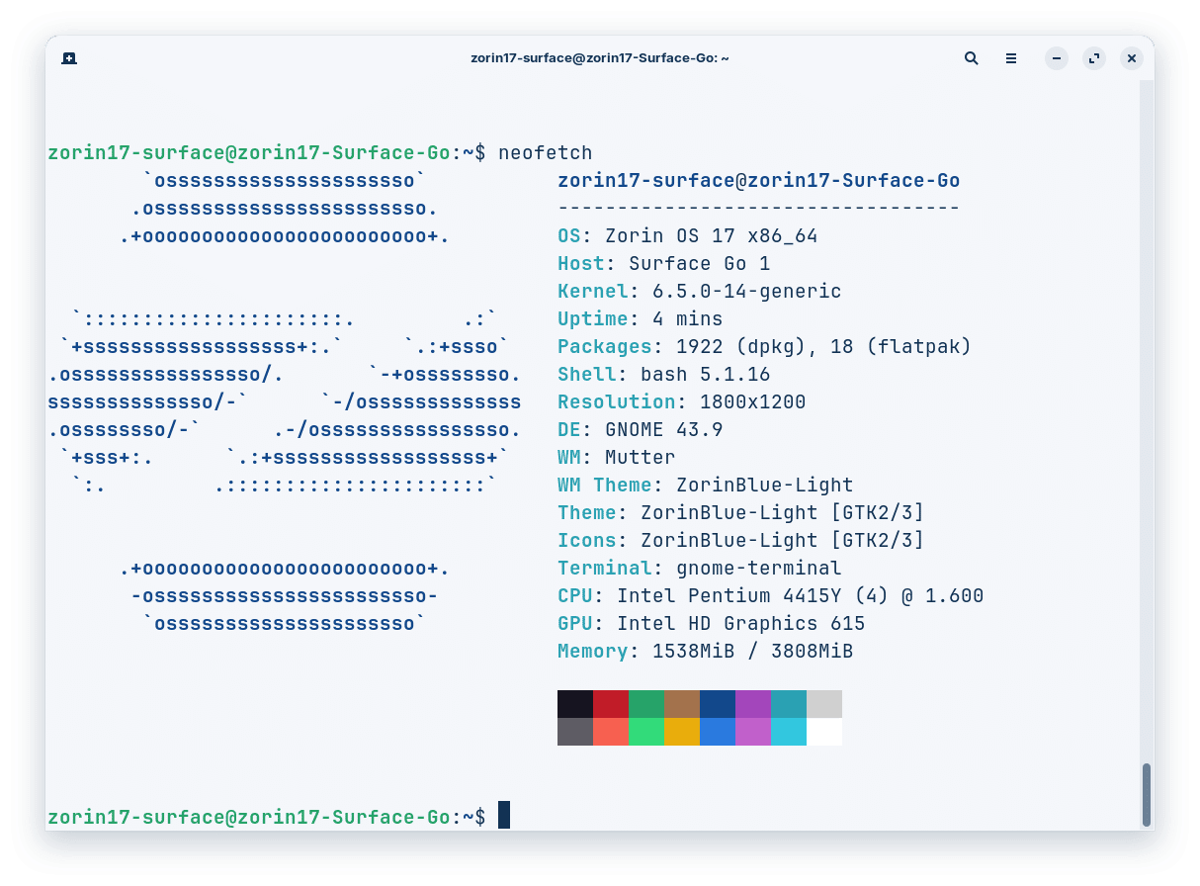Click the Kernel line 6.5.0-14-generic
Screen dimensions: 1200x886
pyautogui.click(x=700, y=292)
